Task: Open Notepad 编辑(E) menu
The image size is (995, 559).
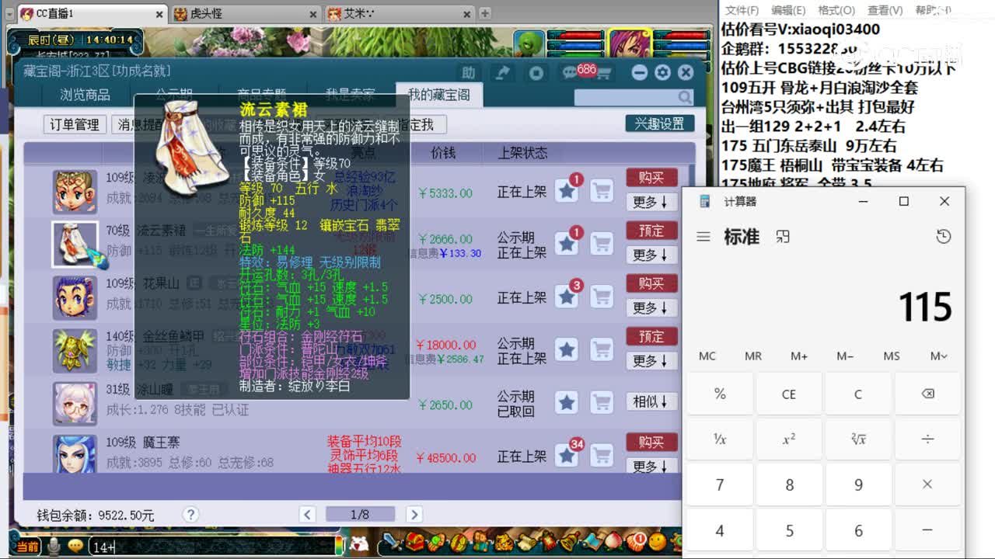Action: [788, 10]
